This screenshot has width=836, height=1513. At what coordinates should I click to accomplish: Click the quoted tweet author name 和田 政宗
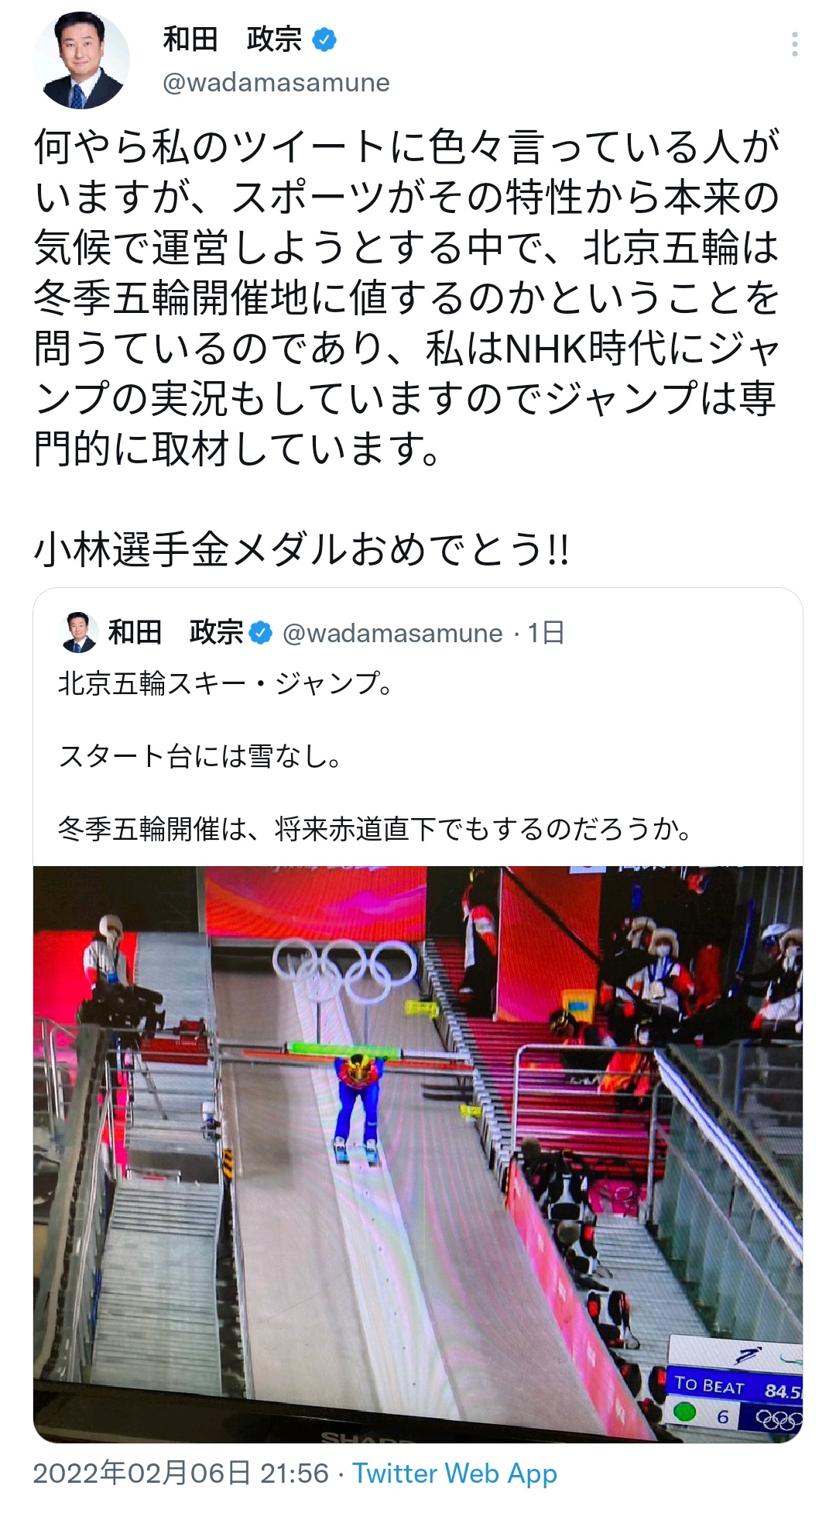point(176,633)
